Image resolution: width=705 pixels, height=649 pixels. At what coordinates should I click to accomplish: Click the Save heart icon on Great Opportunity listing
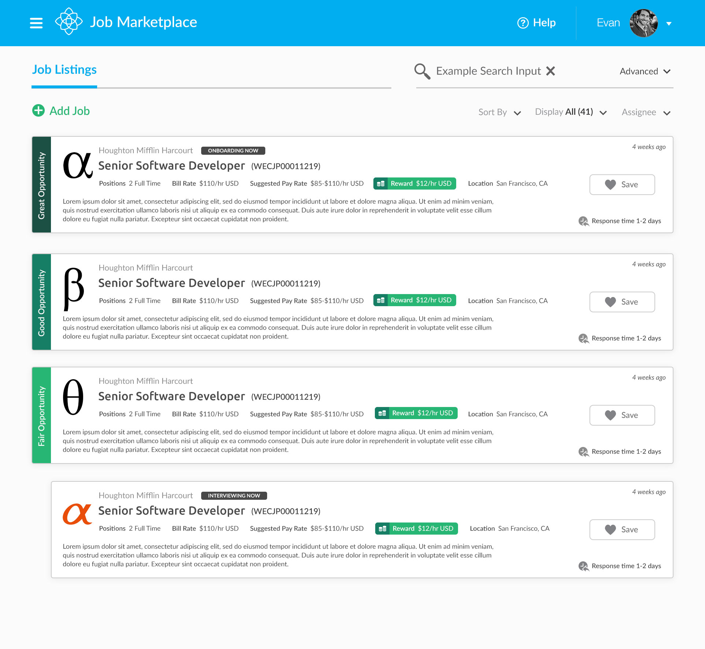click(x=610, y=184)
